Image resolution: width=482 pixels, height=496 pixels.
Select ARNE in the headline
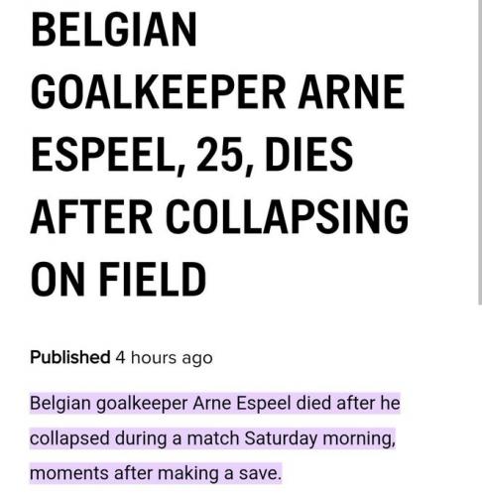point(351,91)
